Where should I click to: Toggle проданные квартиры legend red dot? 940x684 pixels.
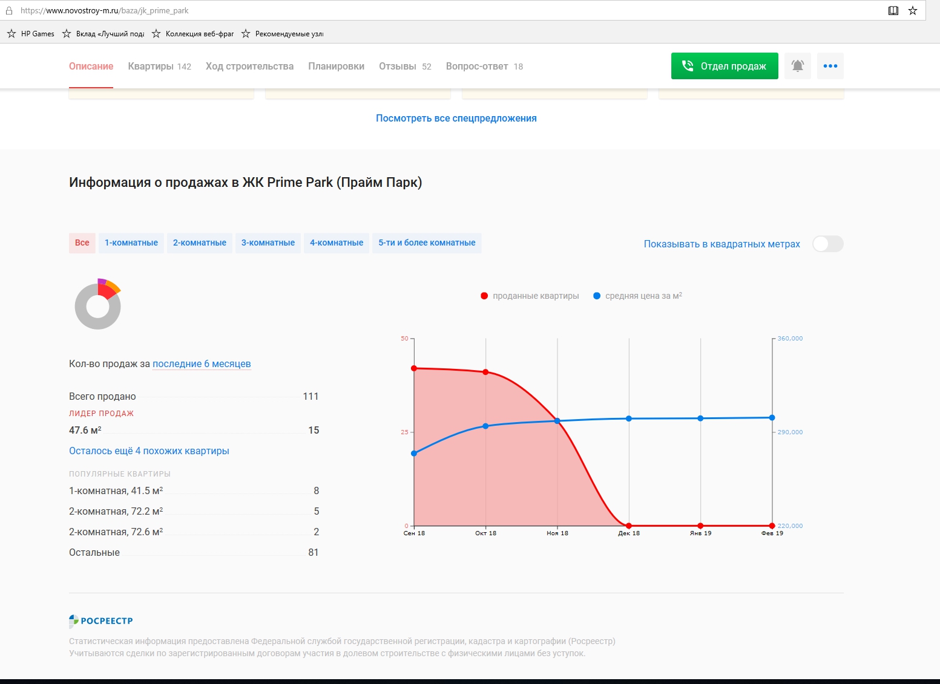click(x=484, y=296)
